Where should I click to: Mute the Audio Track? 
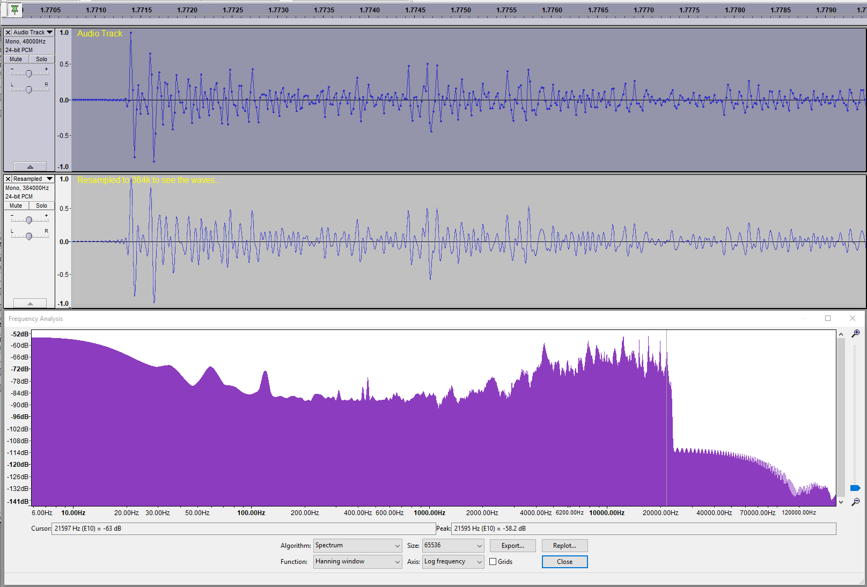pos(16,59)
